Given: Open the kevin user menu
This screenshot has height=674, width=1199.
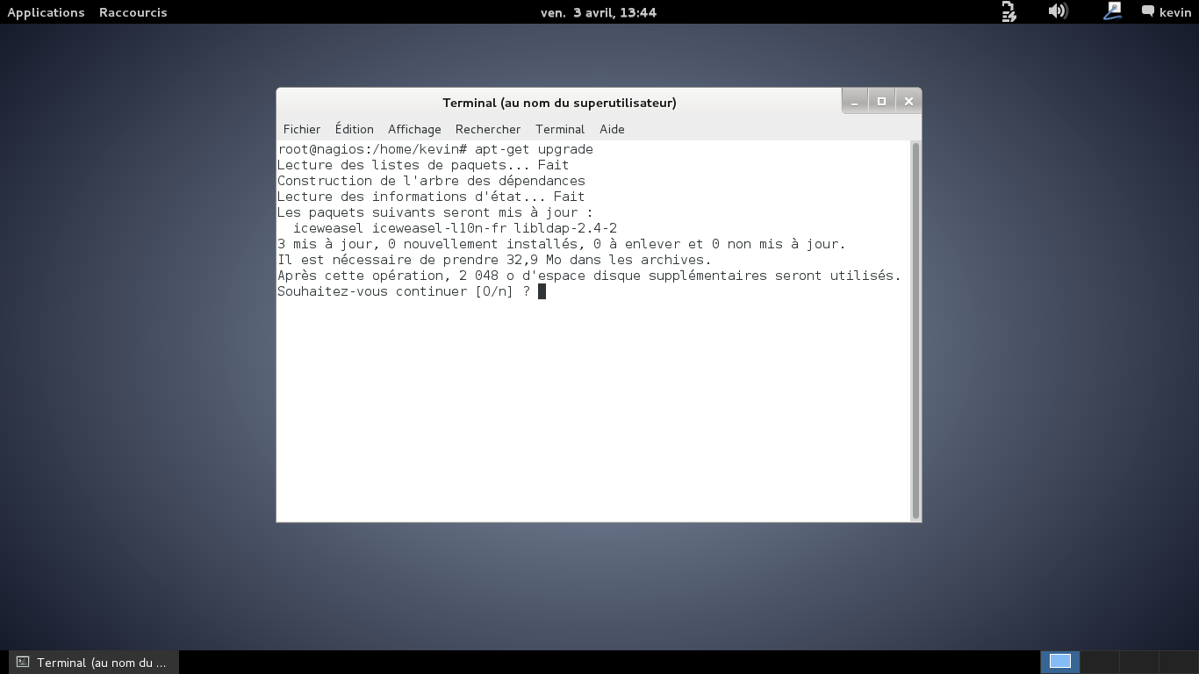Looking at the screenshot, I should 1175,12.
